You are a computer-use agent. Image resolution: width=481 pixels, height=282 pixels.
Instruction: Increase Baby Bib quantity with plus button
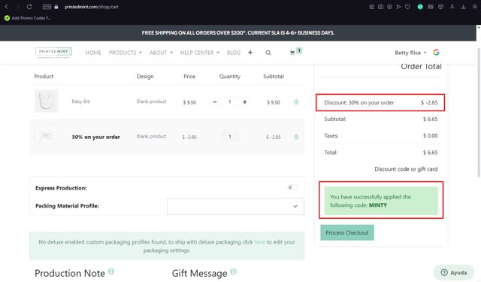pyautogui.click(x=244, y=102)
